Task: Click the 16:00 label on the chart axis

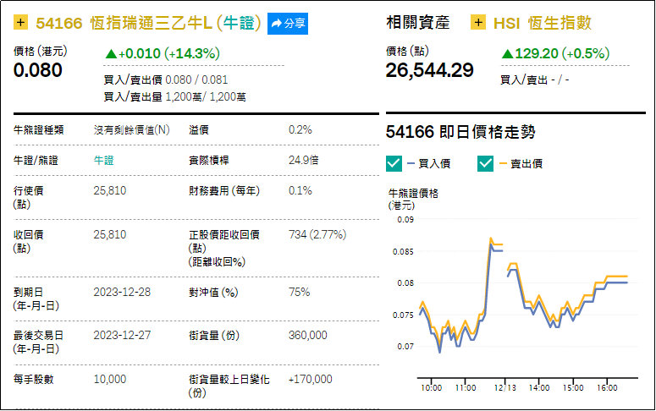Action: tap(607, 387)
